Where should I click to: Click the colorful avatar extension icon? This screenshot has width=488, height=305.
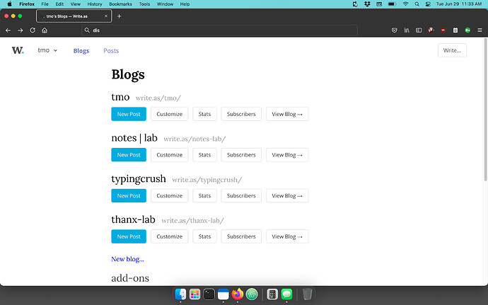pyautogui.click(x=431, y=30)
